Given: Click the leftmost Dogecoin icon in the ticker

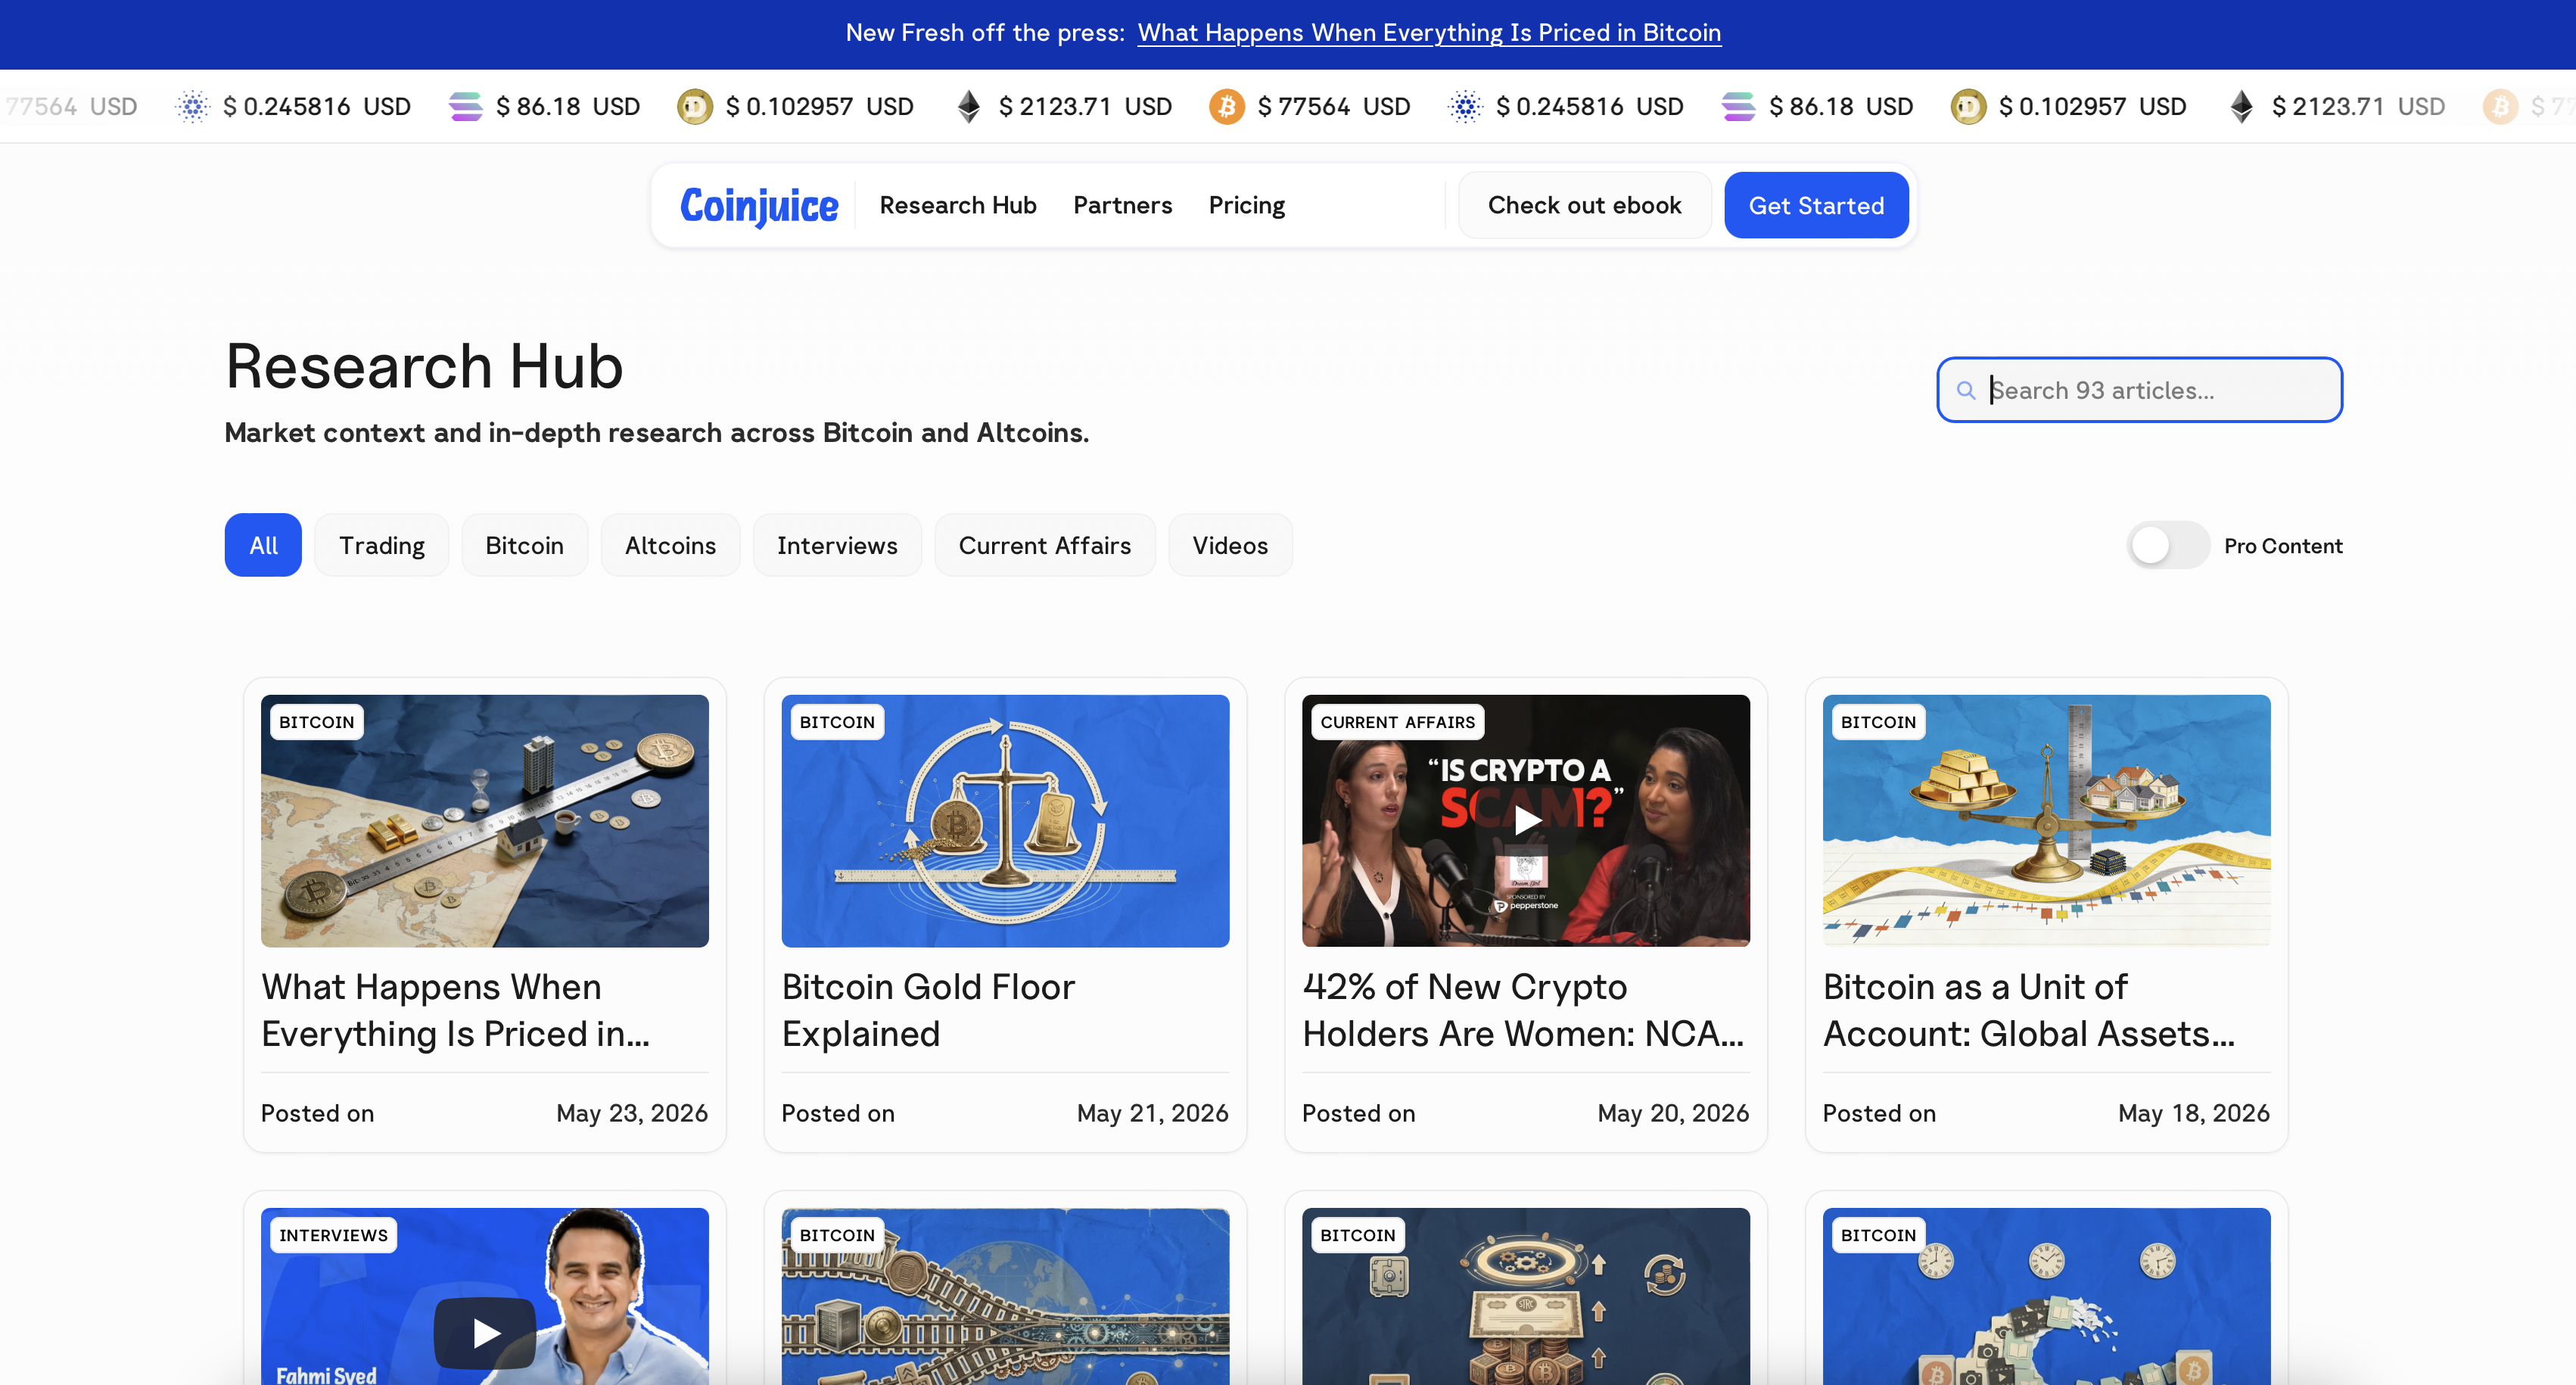Looking at the screenshot, I should [695, 106].
